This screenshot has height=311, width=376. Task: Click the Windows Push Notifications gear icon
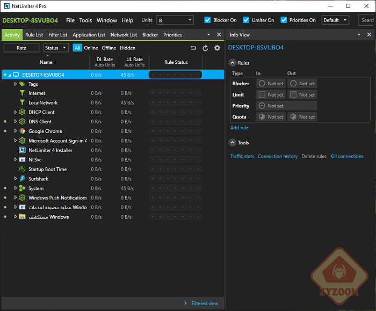pos(23,198)
